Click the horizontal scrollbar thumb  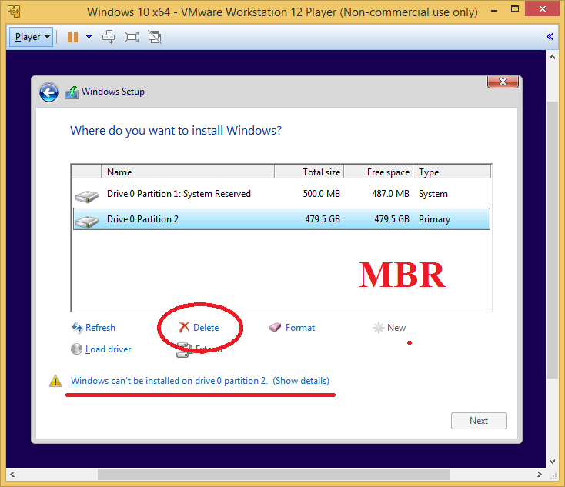click(273, 474)
